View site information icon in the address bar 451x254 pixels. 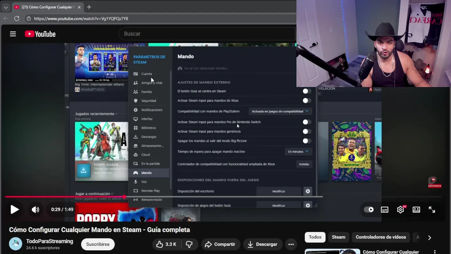(x=29, y=18)
